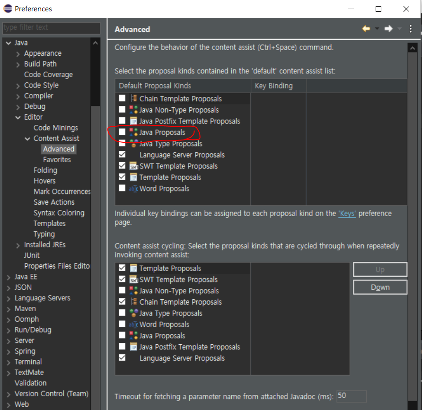Viewport: 422px width, 410px height.
Task: Click Java Non-Type Proposals icon in default list
Action: (x=134, y=110)
